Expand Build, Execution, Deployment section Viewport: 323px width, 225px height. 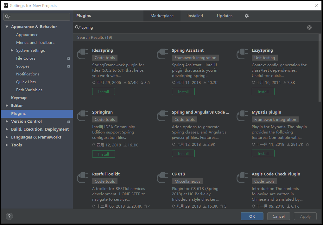7,129
